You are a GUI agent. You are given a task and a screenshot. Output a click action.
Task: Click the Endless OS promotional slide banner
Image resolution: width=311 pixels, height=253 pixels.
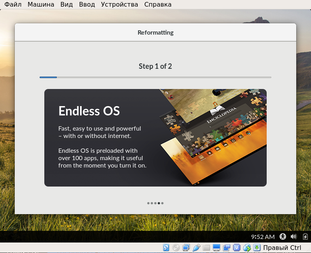(155, 138)
